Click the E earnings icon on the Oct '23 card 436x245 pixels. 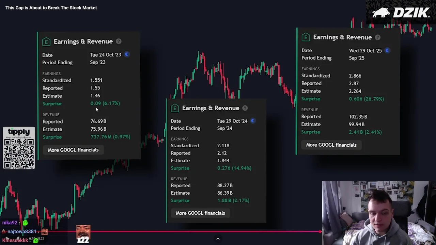coord(46,42)
